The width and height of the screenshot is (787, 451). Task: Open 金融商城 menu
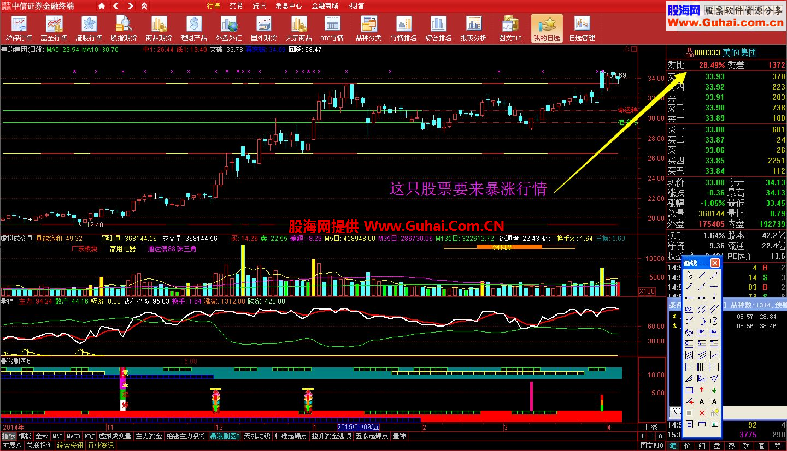point(325,6)
